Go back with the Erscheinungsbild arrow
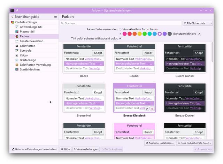Image resolution: width=223 pixels, height=164 pixels. pyautogui.click(x=12, y=17)
